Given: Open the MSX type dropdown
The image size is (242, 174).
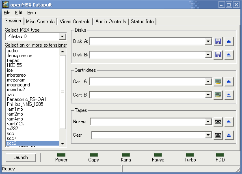Looking at the screenshot, I should (x=63, y=37).
